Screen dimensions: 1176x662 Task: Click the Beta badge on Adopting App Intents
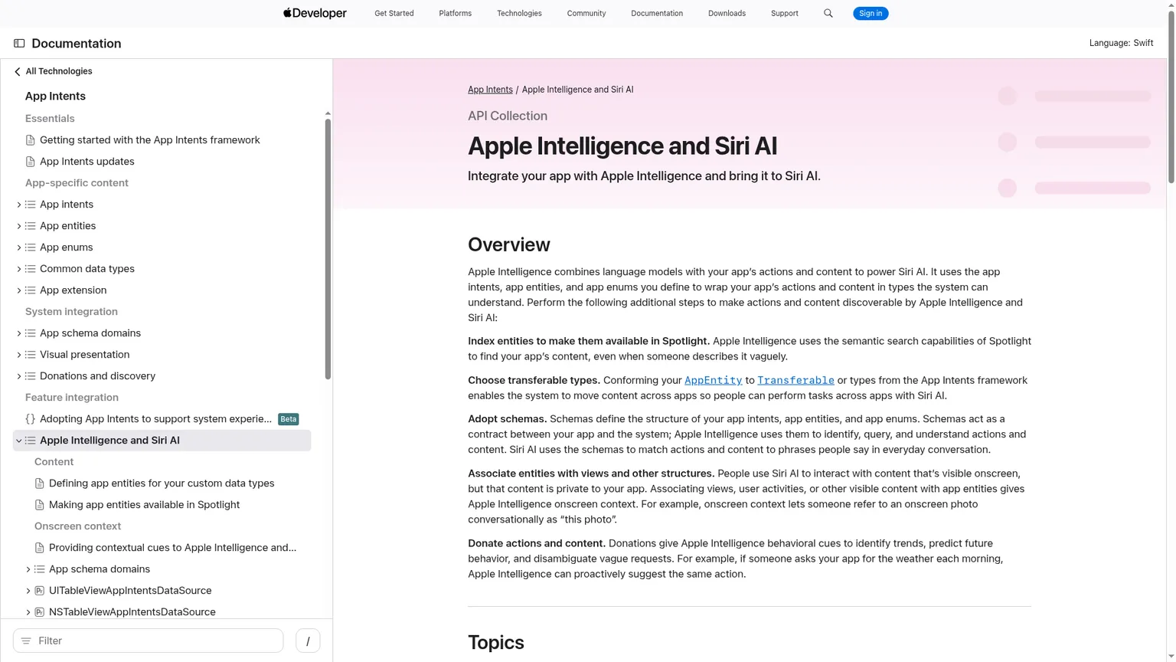click(289, 419)
